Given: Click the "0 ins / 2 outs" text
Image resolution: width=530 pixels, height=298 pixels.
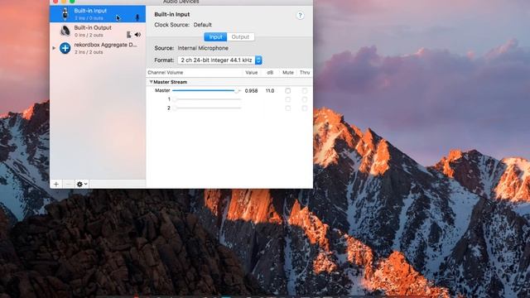Looking at the screenshot, I should pyautogui.click(x=89, y=35).
